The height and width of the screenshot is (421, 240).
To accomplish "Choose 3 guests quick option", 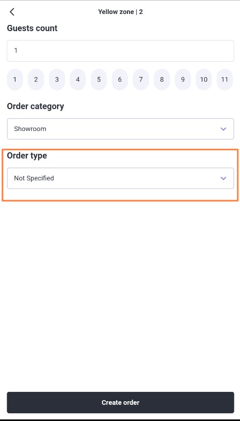I will (x=57, y=80).
